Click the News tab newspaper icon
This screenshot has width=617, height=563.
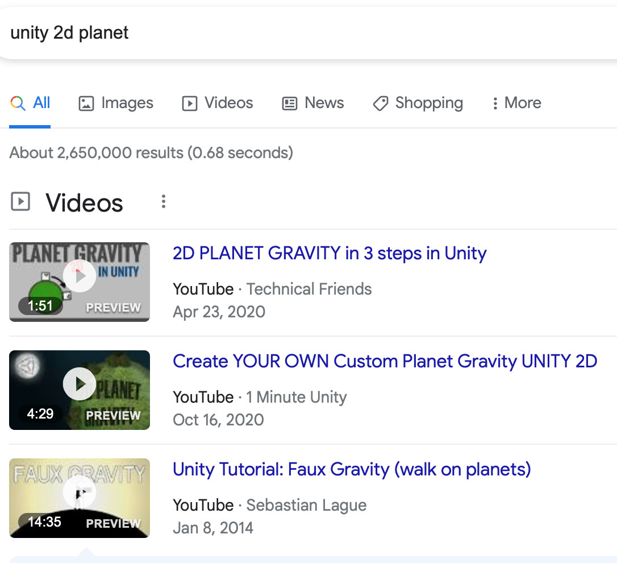(x=289, y=103)
